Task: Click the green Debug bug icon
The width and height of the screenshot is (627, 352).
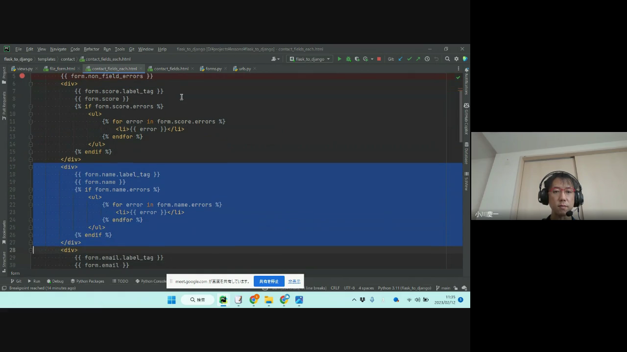Action: tap(348, 59)
